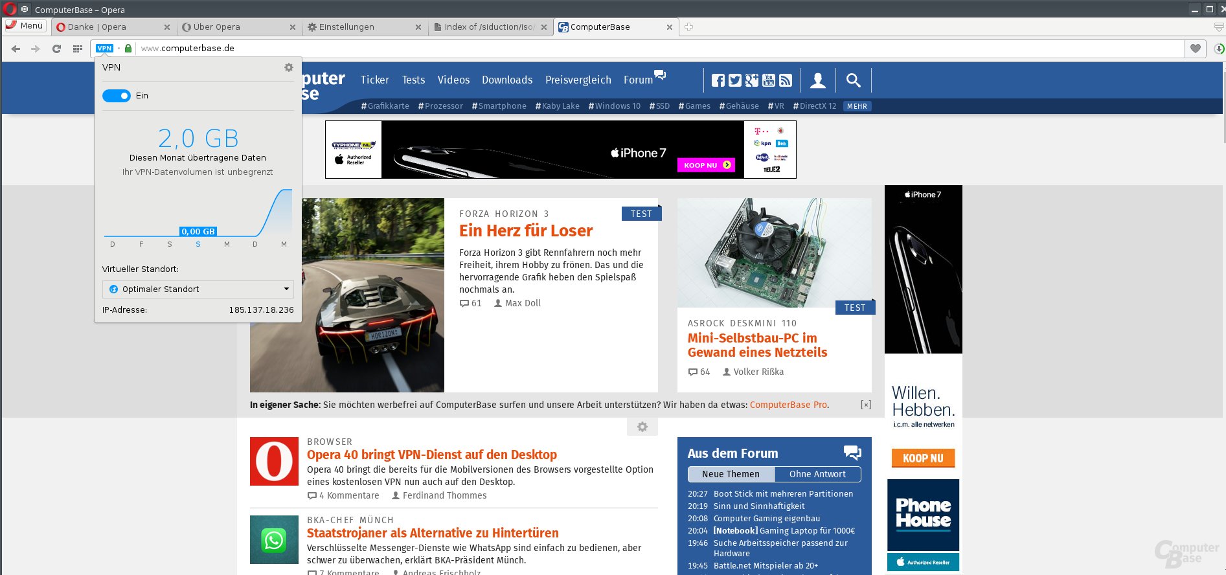The height and width of the screenshot is (575, 1226).
Task: Open Mini-Selbstbau-PC im Gewand eines Netzteils
Action: tap(757, 345)
